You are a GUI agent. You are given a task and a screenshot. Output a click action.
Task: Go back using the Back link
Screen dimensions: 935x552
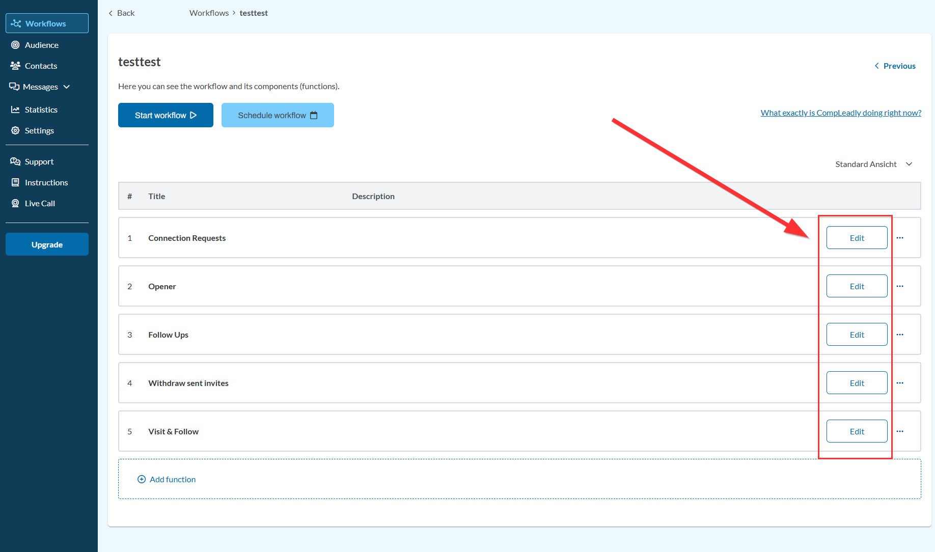click(x=122, y=13)
